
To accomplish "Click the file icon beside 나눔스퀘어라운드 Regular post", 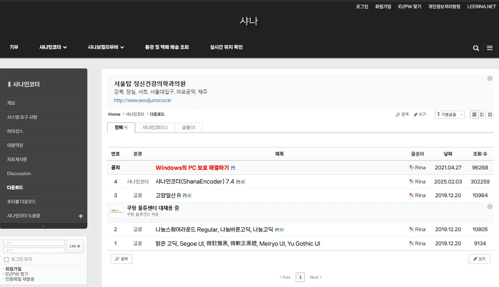I will tap(277, 230).
